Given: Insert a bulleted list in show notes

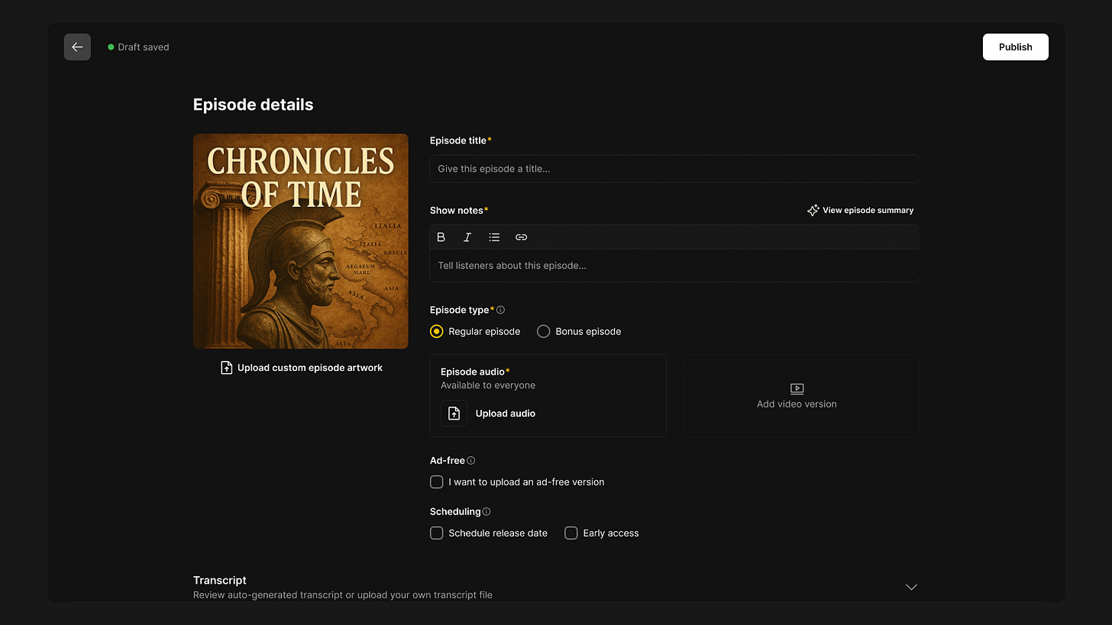Looking at the screenshot, I should pos(494,237).
